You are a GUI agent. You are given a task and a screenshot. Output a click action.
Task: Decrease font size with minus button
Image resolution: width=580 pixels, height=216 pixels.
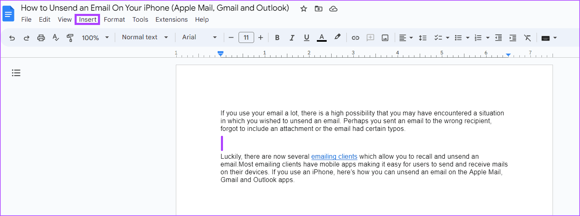(x=231, y=38)
